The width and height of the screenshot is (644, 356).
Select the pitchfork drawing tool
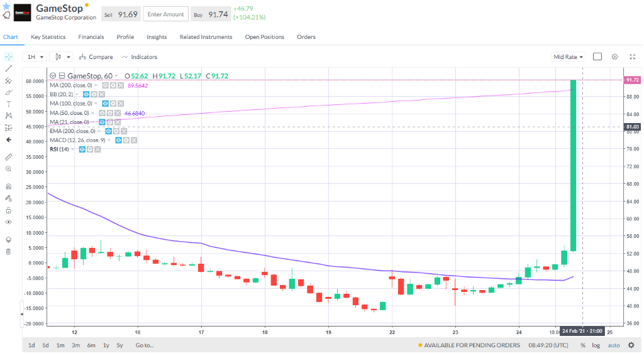pos(8,80)
